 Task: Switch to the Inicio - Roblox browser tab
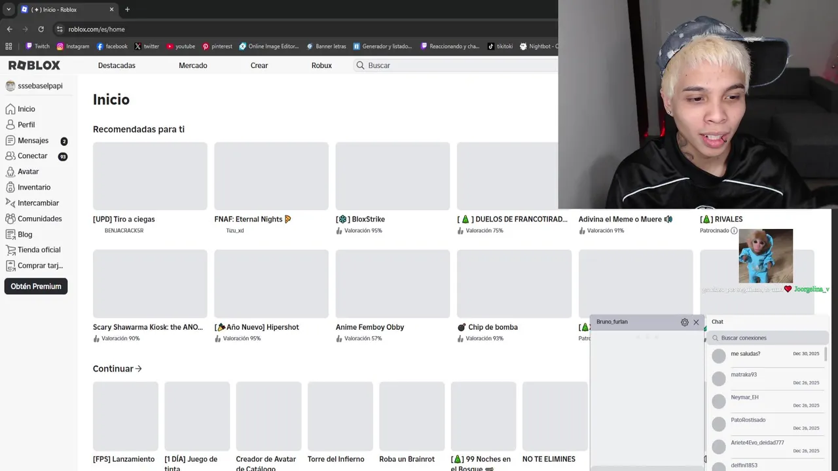[67, 10]
